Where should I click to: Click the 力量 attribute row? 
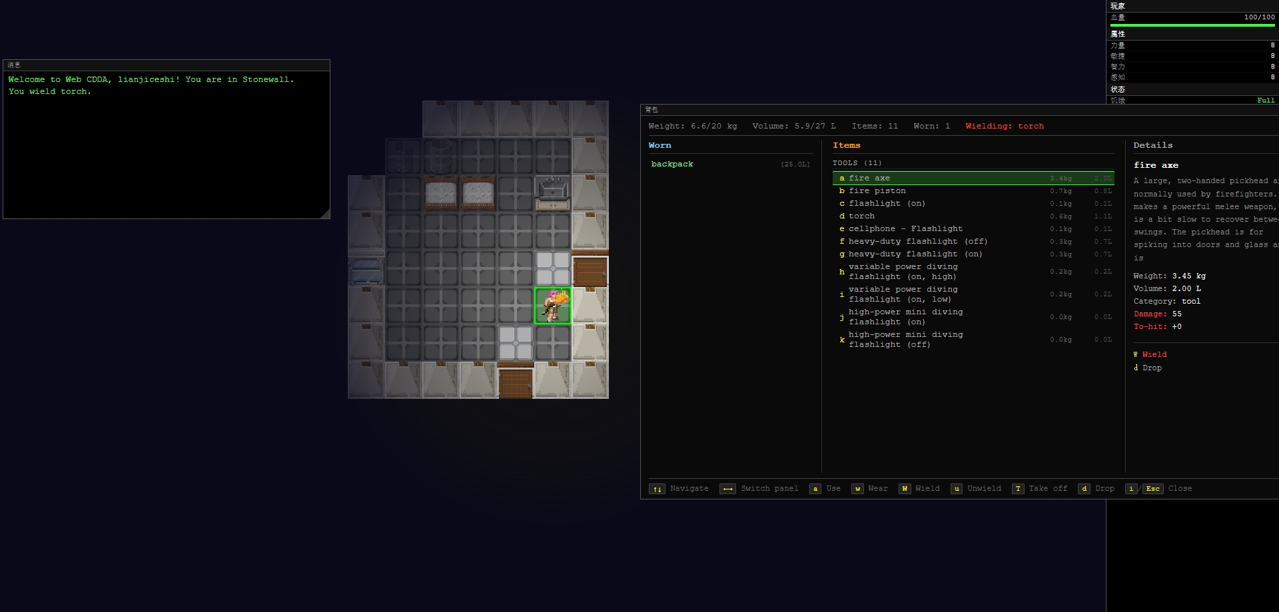click(1192, 45)
